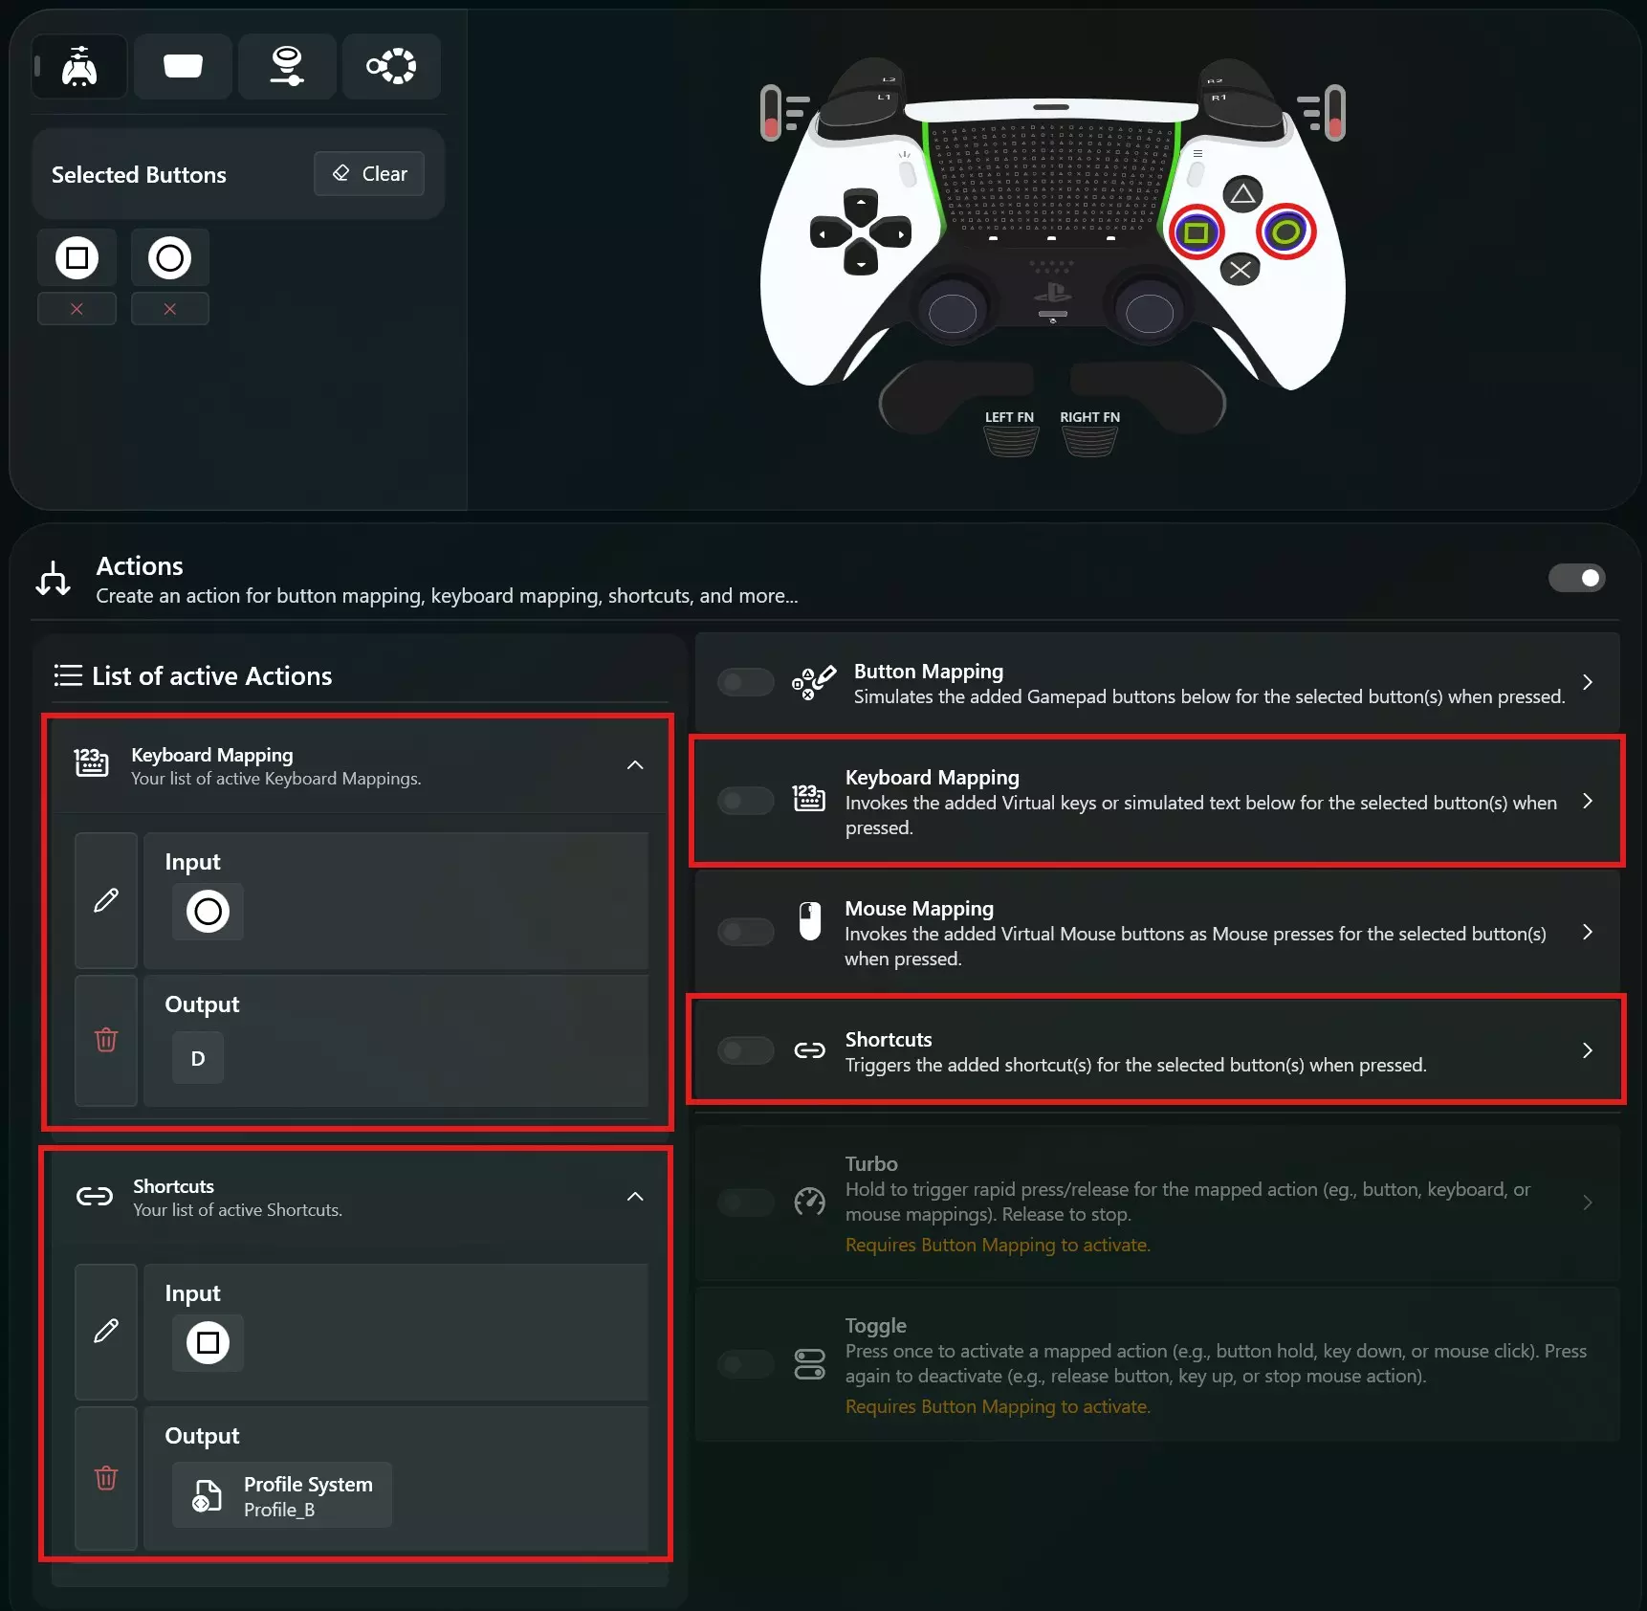Select the controller buttons tab icon
1647x1611 pixels.
79,67
